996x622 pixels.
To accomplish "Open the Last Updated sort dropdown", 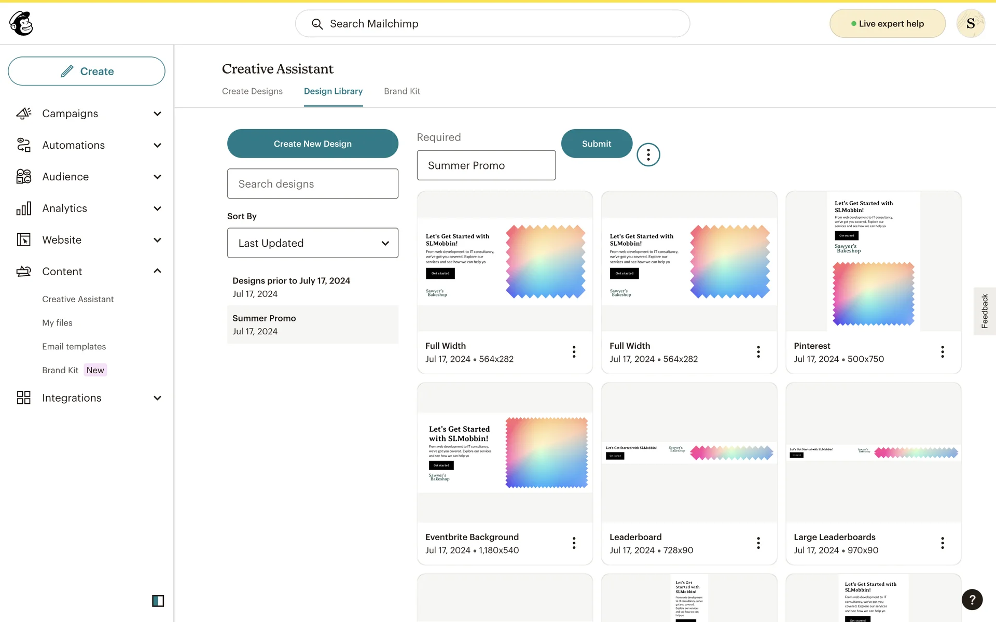I will (x=312, y=243).
